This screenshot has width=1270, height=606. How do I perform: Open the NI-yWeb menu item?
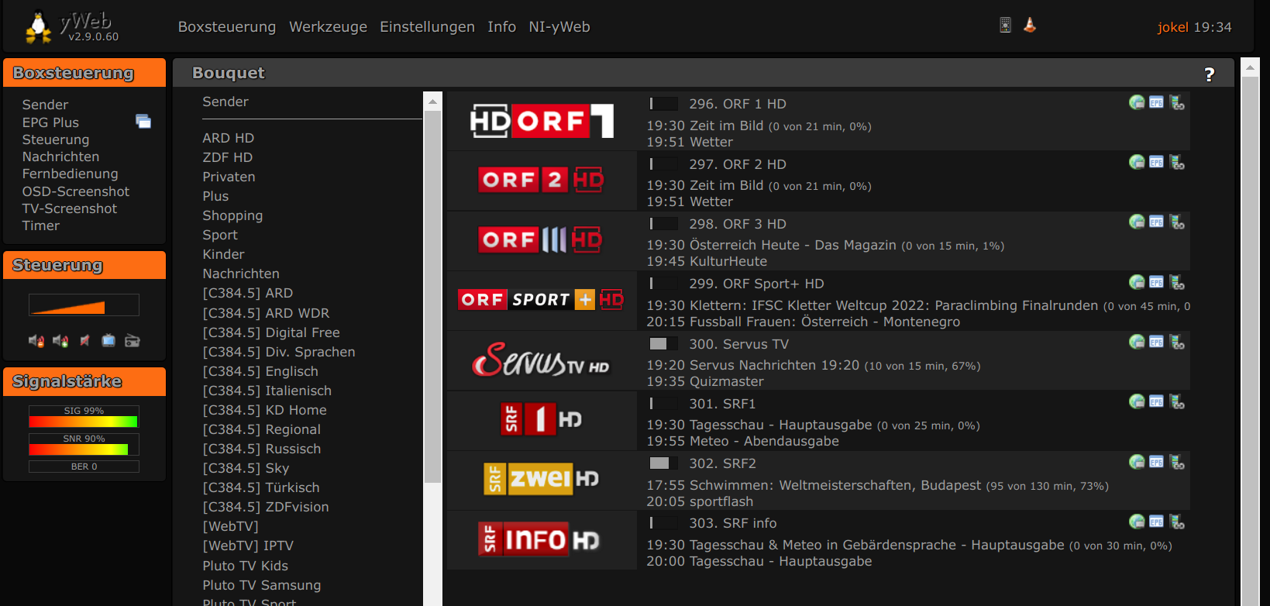click(559, 27)
